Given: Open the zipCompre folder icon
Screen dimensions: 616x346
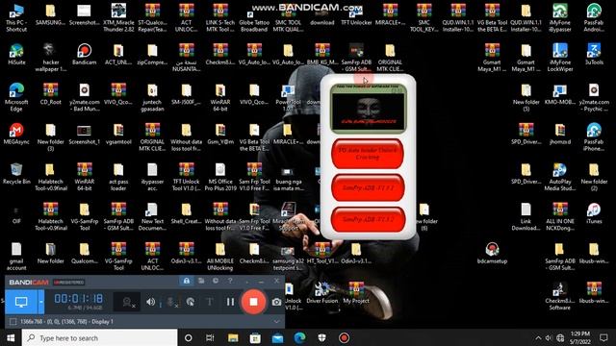Looking at the screenshot, I should tap(152, 55).
